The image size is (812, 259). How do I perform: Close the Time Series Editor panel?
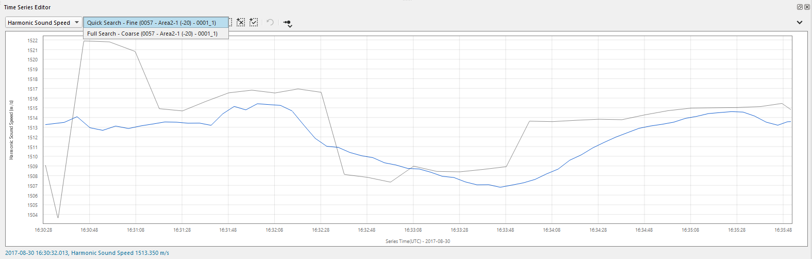point(807,7)
